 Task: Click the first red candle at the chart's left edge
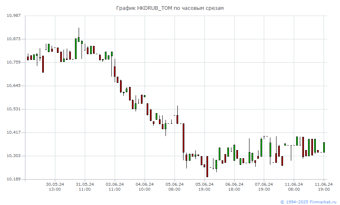point(28,58)
